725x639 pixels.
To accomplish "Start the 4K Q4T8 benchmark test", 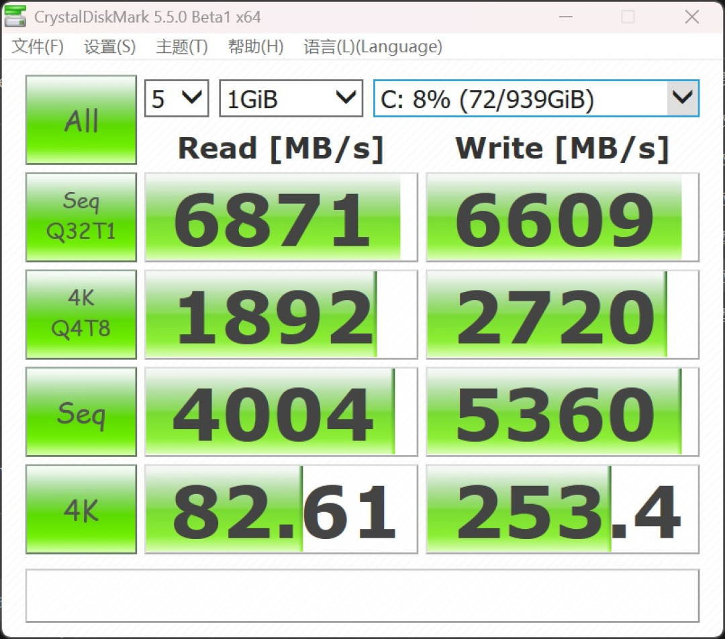I will click(x=81, y=314).
